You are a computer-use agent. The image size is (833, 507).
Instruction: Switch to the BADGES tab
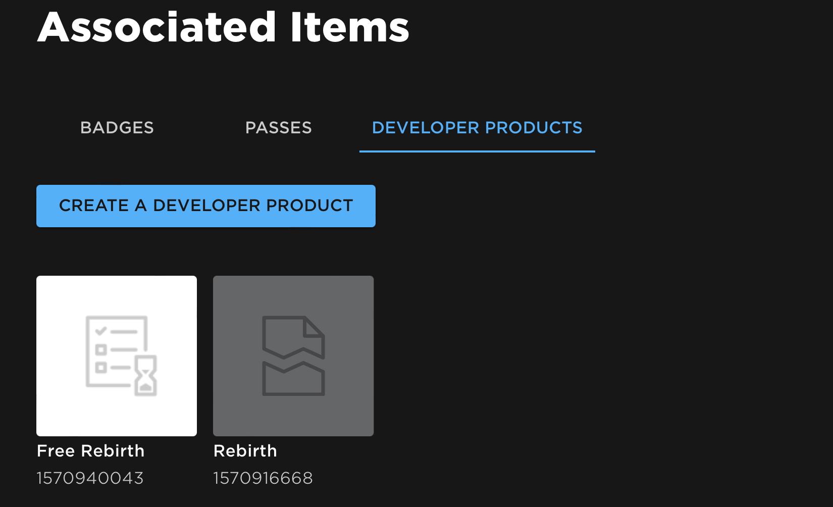click(117, 128)
